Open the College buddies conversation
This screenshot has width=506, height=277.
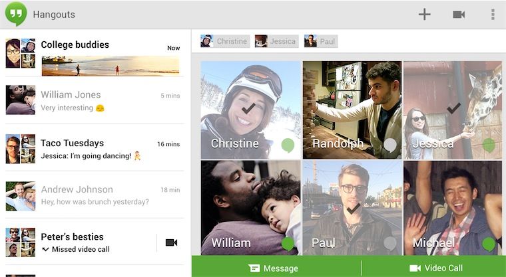[x=95, y=53]
